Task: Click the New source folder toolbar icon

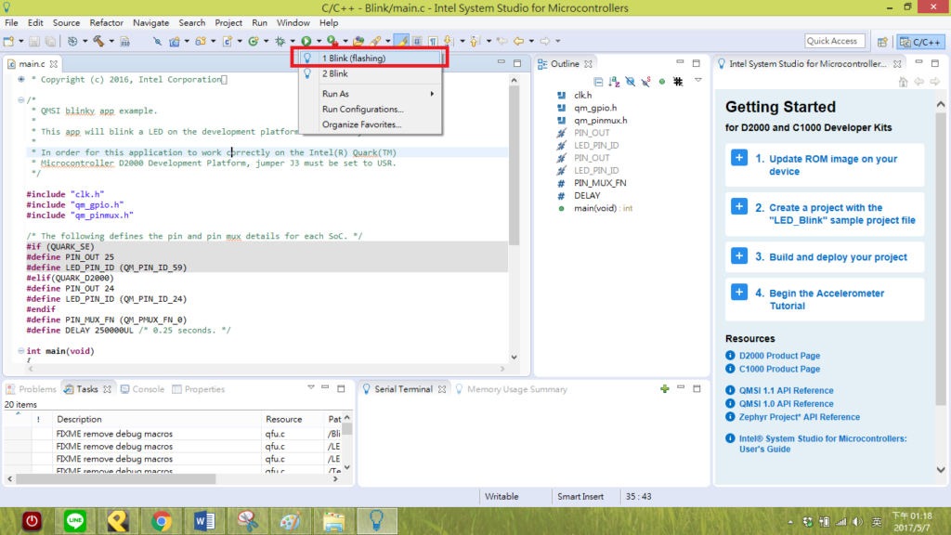Action: coord(201,41)
